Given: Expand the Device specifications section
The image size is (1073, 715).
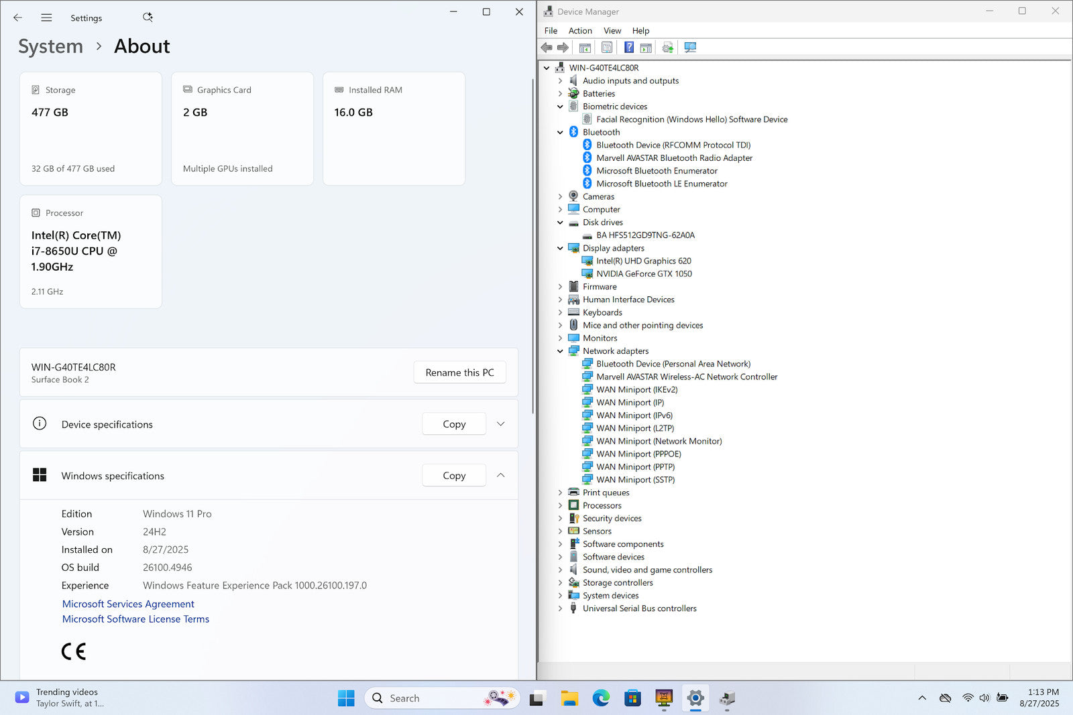Looking at the screenshot, I should click(x=500, y=424).
